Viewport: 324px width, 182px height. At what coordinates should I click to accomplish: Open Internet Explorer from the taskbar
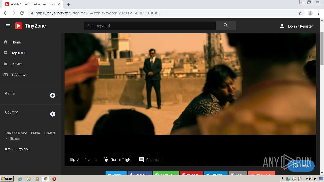click(x=20, y=179)
